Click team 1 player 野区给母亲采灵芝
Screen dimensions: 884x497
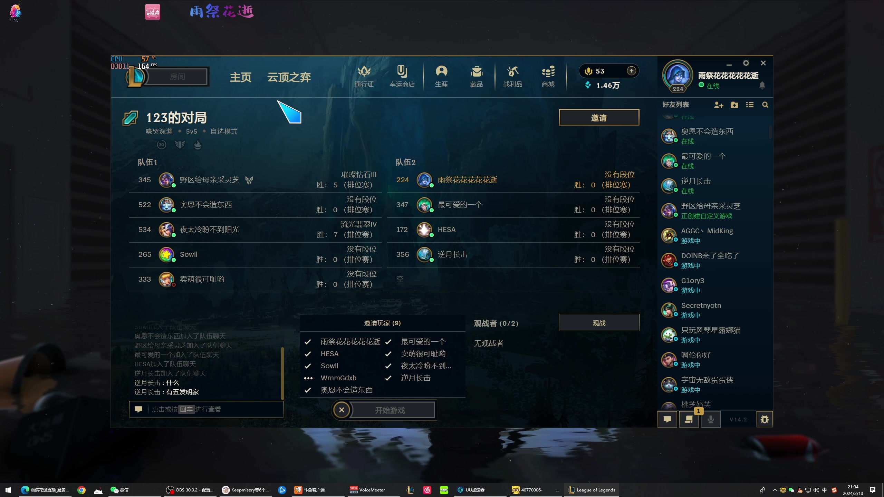click(256, 180)
